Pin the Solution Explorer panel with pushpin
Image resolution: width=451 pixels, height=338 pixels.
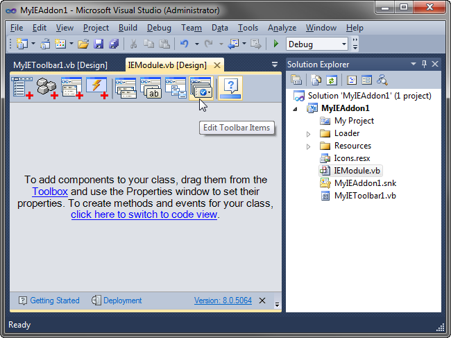point(424,64)
